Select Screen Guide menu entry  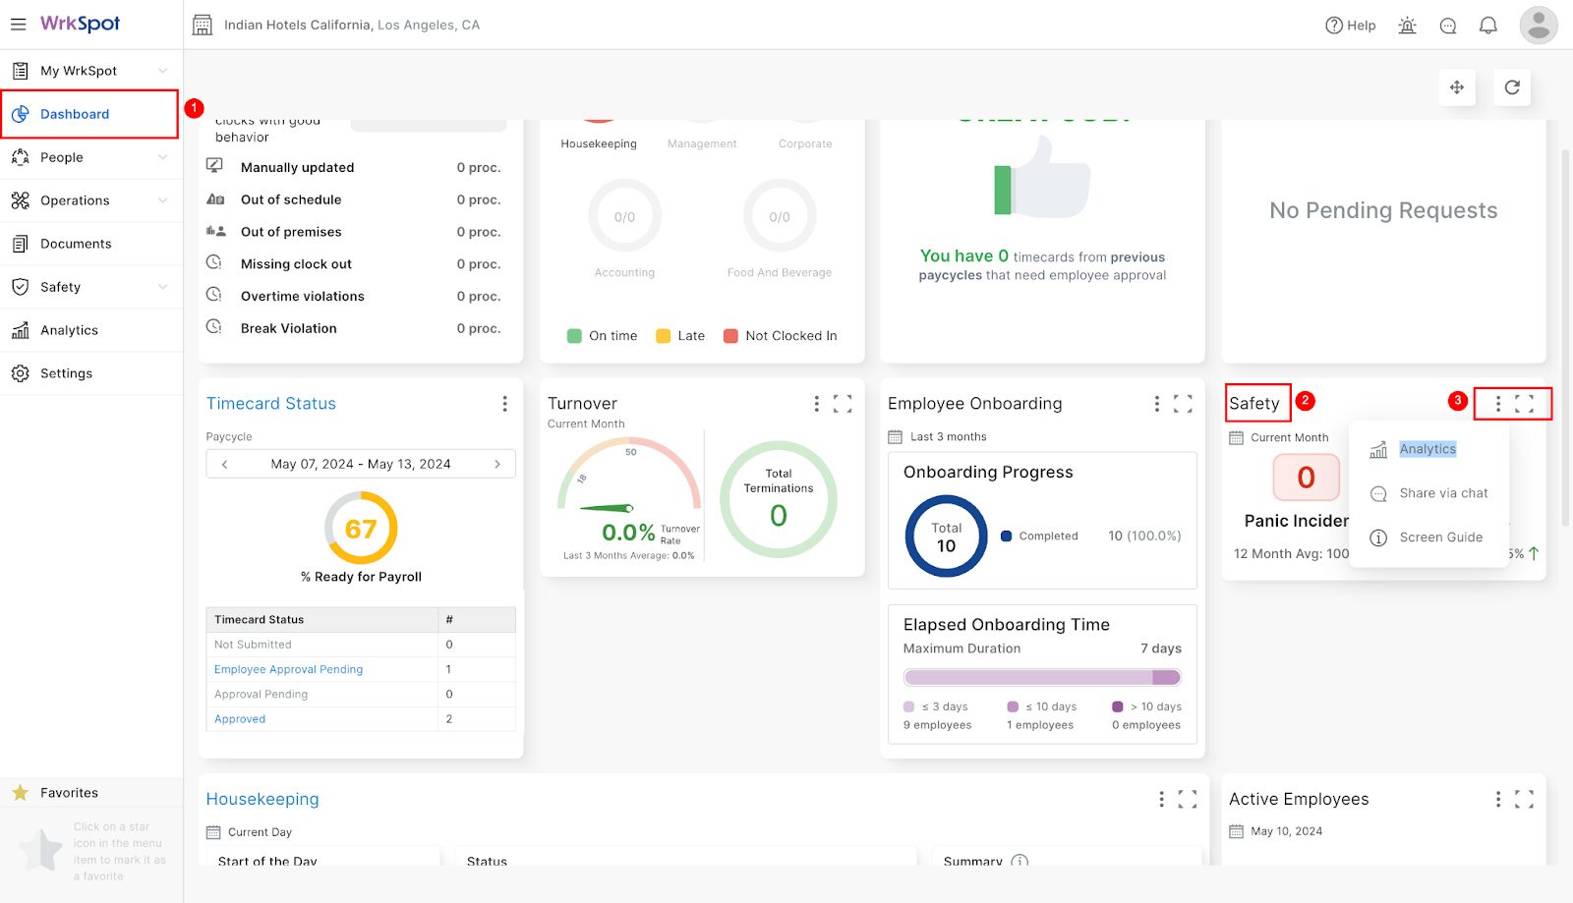pyautogui.click(x=1440, y=537)
